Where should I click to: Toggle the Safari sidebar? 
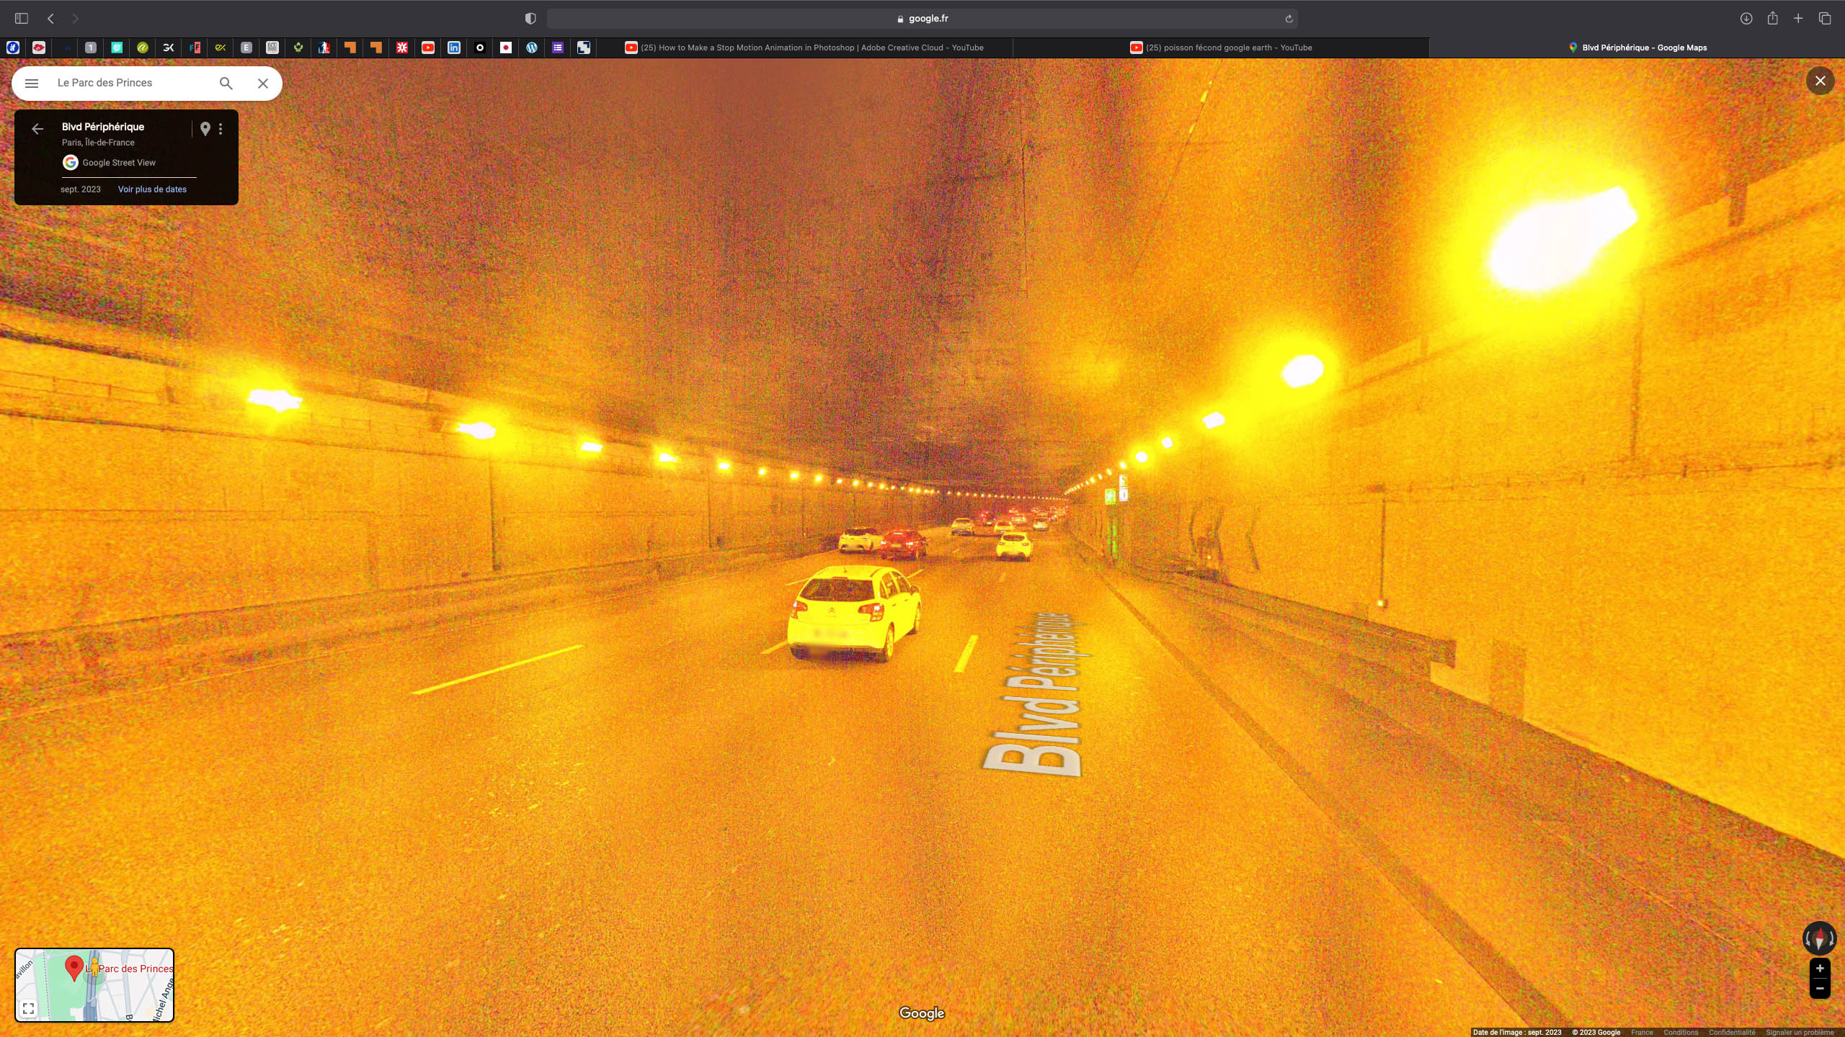point(22,19)
